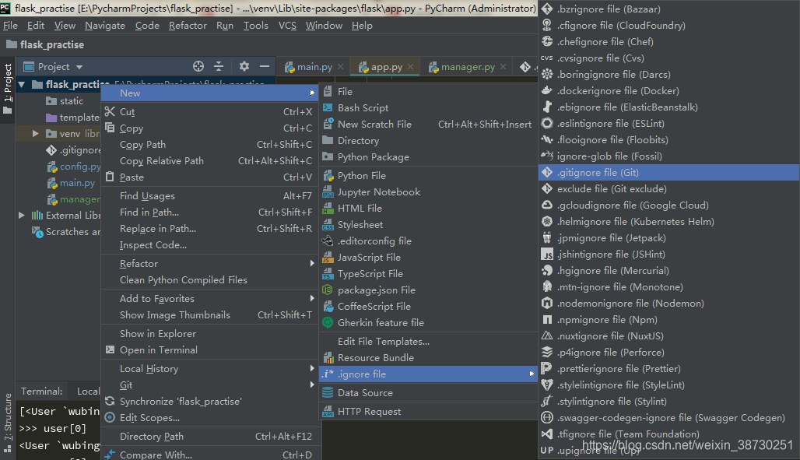Click the Data Source database icon

pyautogui.click(x=328, y=392)
